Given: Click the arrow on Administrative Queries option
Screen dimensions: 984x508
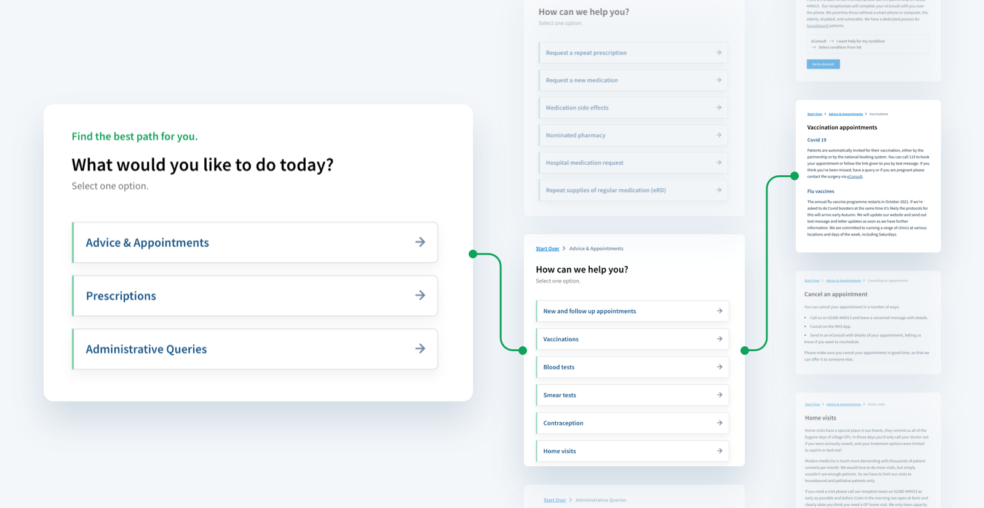Looking at the screenshot, I should [420, 349].
